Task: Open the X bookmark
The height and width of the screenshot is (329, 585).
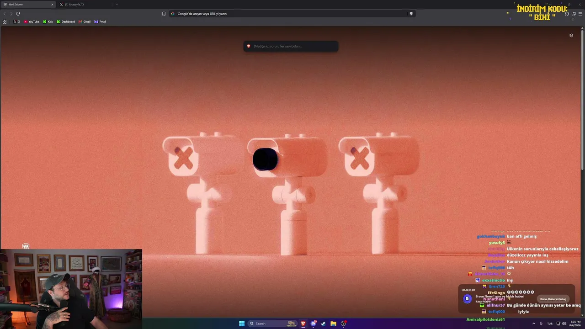Action: pos(17,21)
